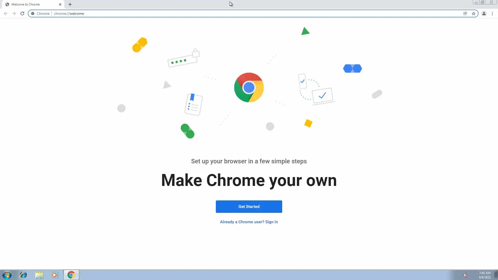Select the Welcome to Chrome tab
Image resolution: width=498 pixels, height=280 pixels.
[x=29, y=4]
